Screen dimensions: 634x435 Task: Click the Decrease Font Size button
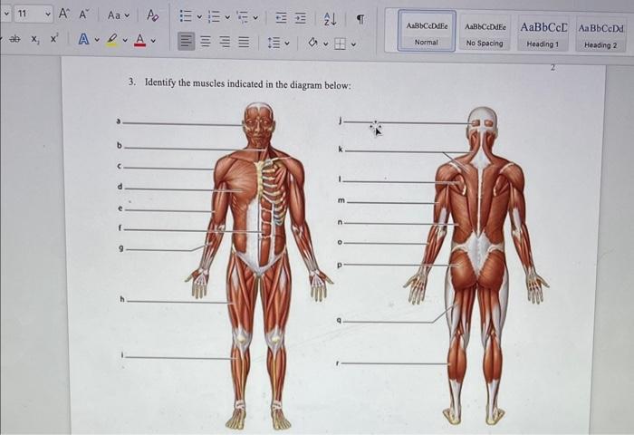83,14
